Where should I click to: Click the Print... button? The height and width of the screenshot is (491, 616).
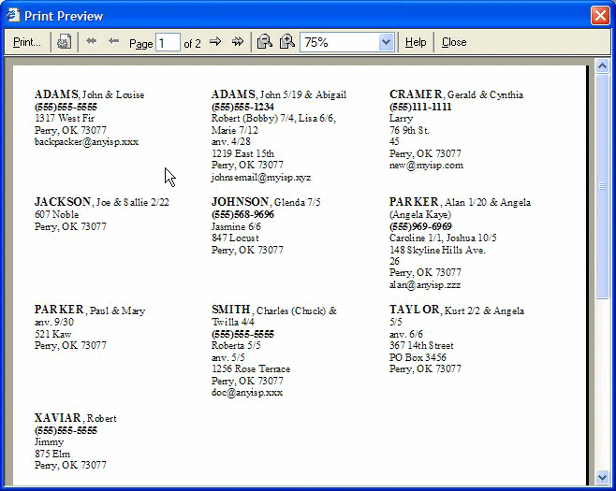(27, 42)
